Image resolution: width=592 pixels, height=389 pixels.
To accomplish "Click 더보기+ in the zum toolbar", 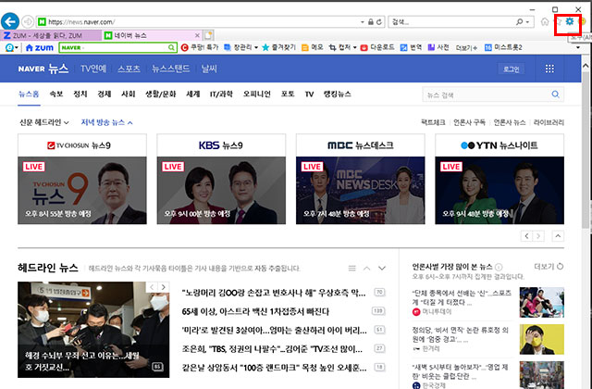I will pos(466,47).
